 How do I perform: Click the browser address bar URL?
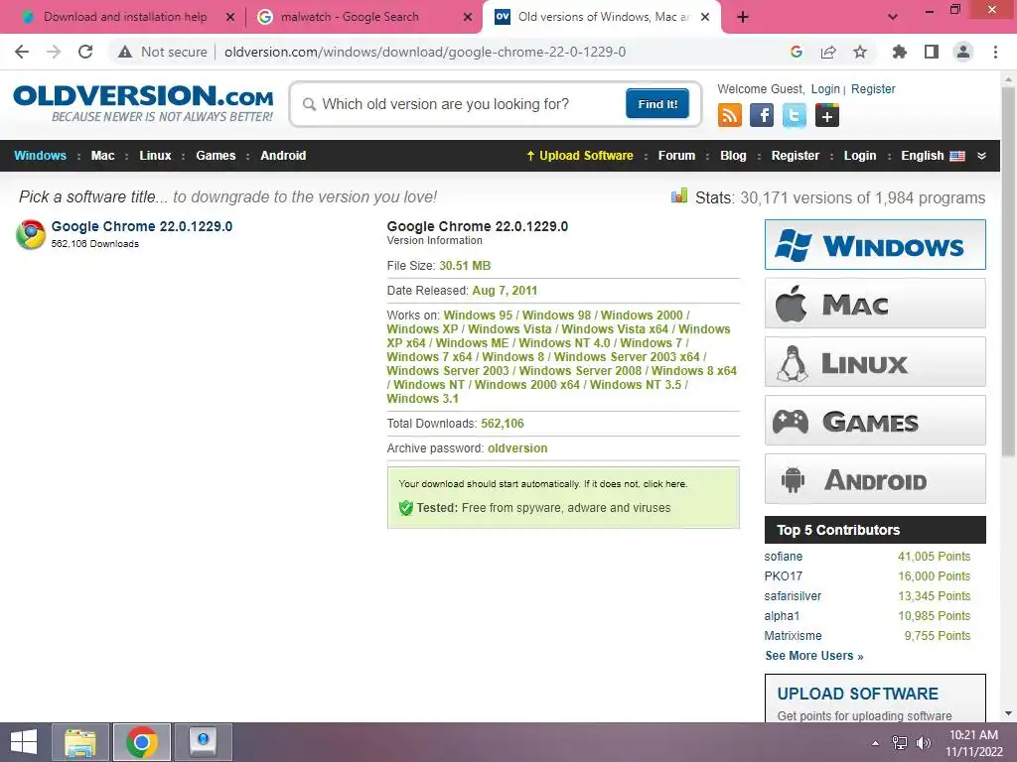(x=425, y=52)
